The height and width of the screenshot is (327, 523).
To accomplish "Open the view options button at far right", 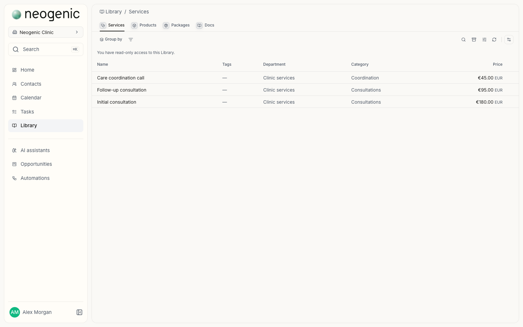I will pyautogui.click(x=509, y=40).
